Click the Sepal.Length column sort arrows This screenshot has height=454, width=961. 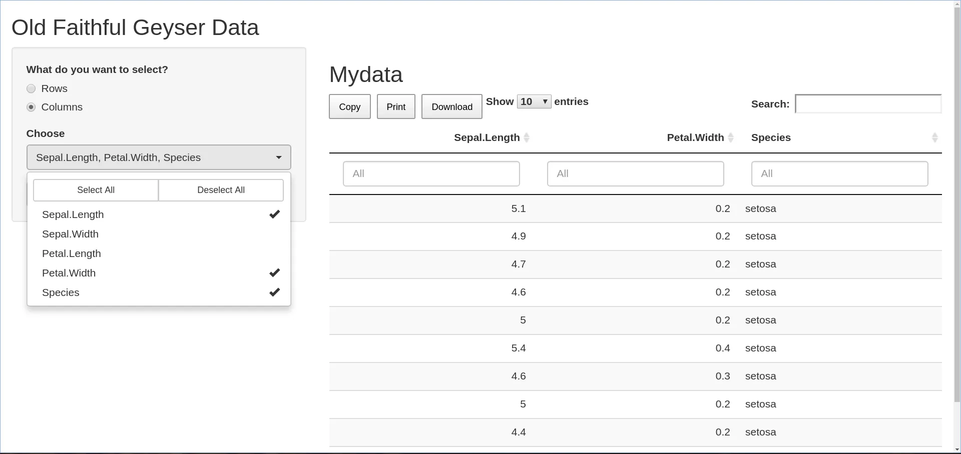(526, 137)
